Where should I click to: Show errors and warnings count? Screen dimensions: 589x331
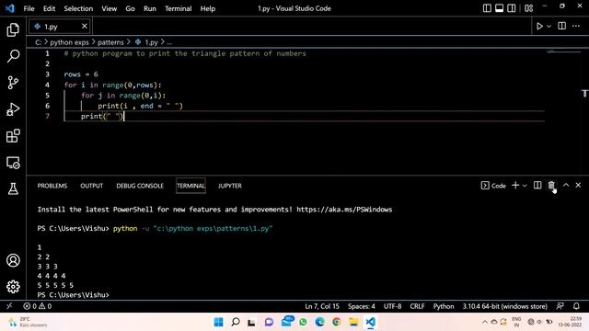pyautogui.click(x=37, y=306)
